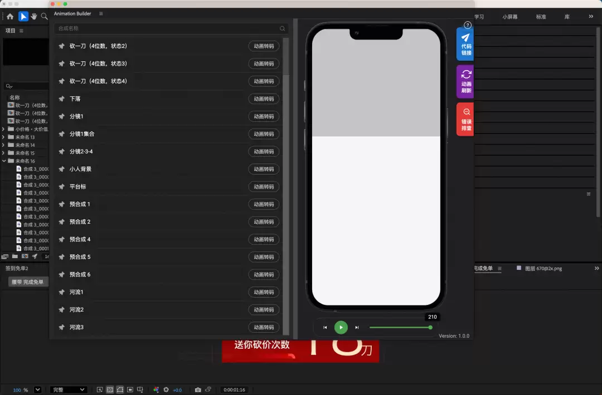Click 动画转码 button for 预合成 5
Screen dimensions: 602x395
click(x=264, y=257)
